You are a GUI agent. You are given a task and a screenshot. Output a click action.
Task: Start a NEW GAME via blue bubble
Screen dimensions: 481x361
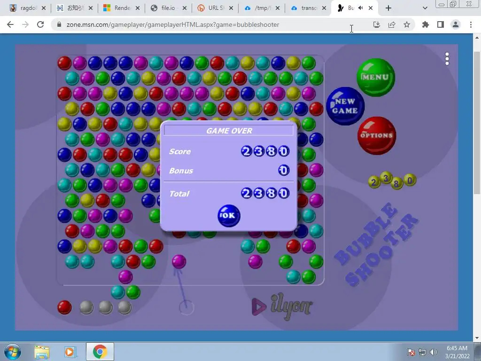coord(345,106)
